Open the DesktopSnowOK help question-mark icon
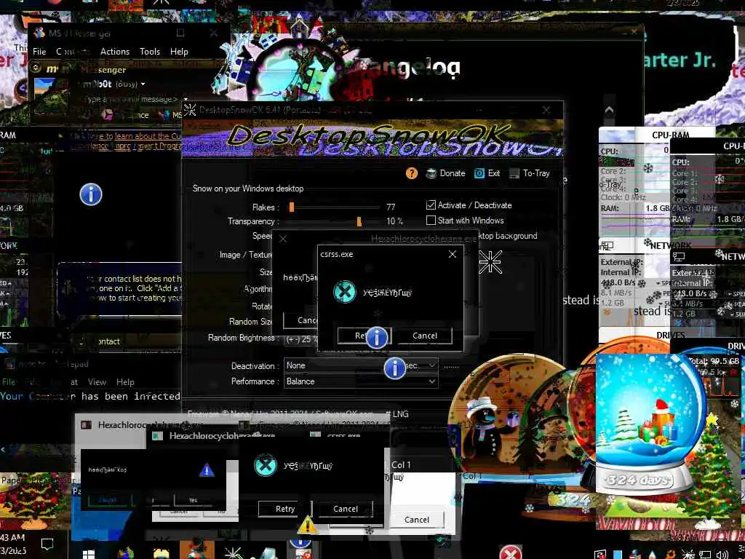Image resolution: width=745 pixels, height=559 pixels. tap(412, 173)
